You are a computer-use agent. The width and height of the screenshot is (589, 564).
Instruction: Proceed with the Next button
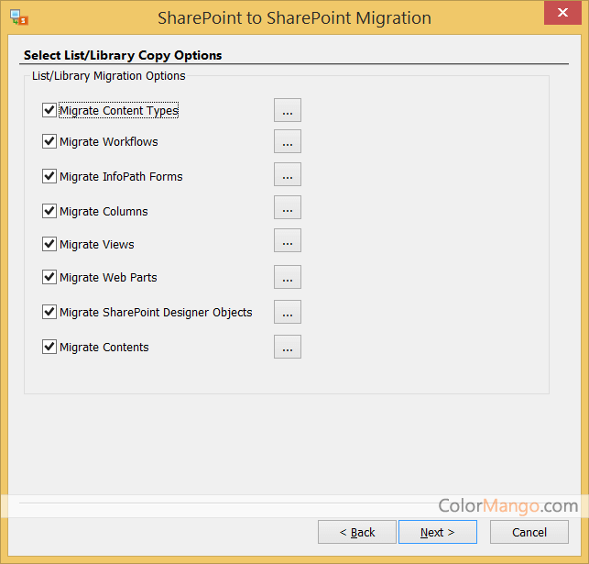tap(437, 532)
